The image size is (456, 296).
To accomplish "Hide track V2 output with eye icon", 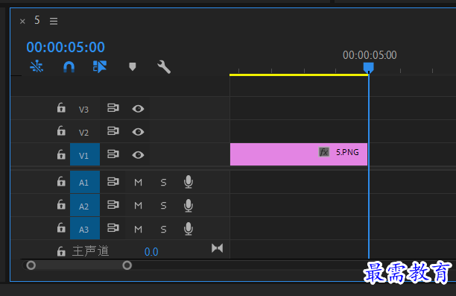I will [x=138, y=132].
